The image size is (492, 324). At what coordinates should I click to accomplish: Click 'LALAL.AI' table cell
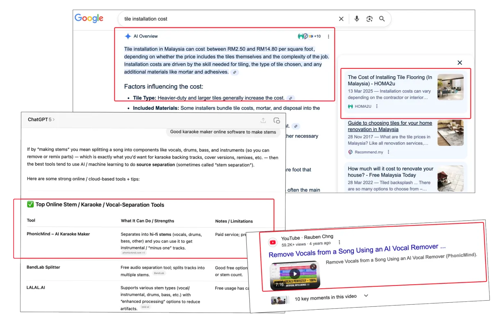pos(36,288)
